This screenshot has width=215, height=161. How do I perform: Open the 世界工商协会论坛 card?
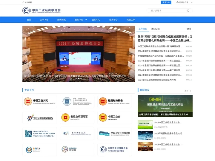tap(77, 134)
